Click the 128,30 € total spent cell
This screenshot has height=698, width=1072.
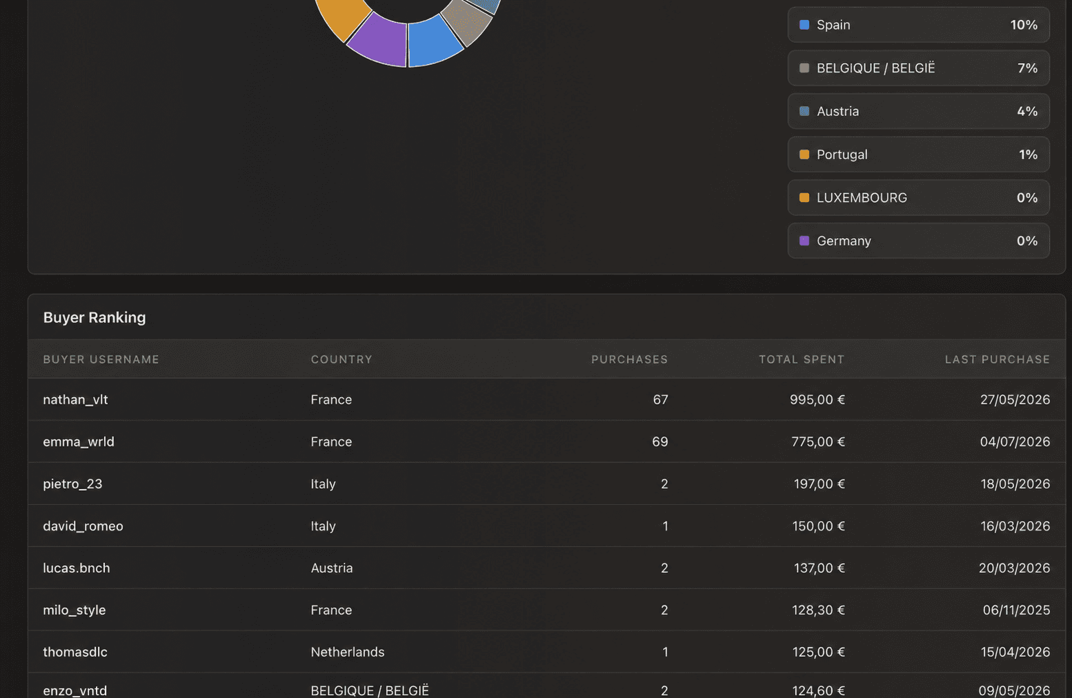[x=819, y=610]
